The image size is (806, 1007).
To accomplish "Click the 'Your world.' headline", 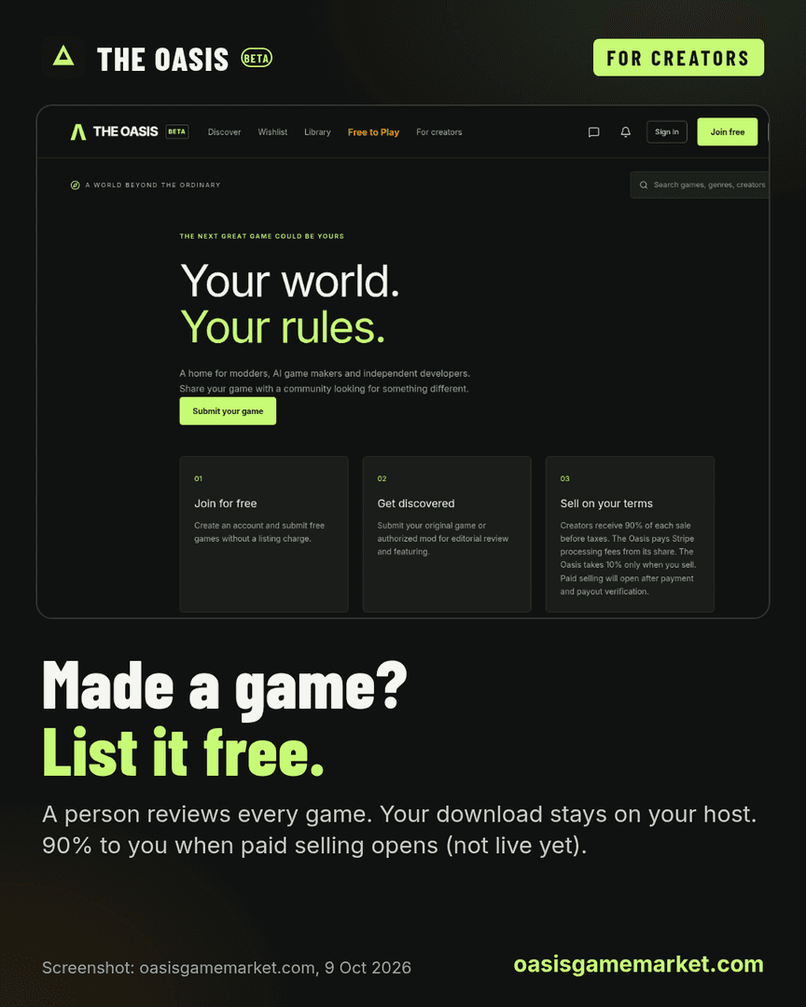I will [x=290, y=282].
